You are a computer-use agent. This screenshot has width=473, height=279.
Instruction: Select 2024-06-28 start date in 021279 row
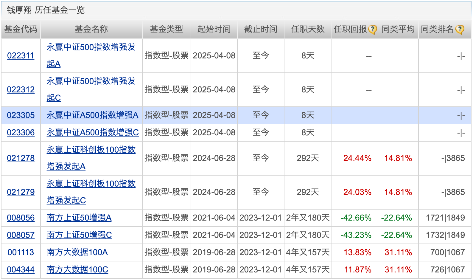214,192
